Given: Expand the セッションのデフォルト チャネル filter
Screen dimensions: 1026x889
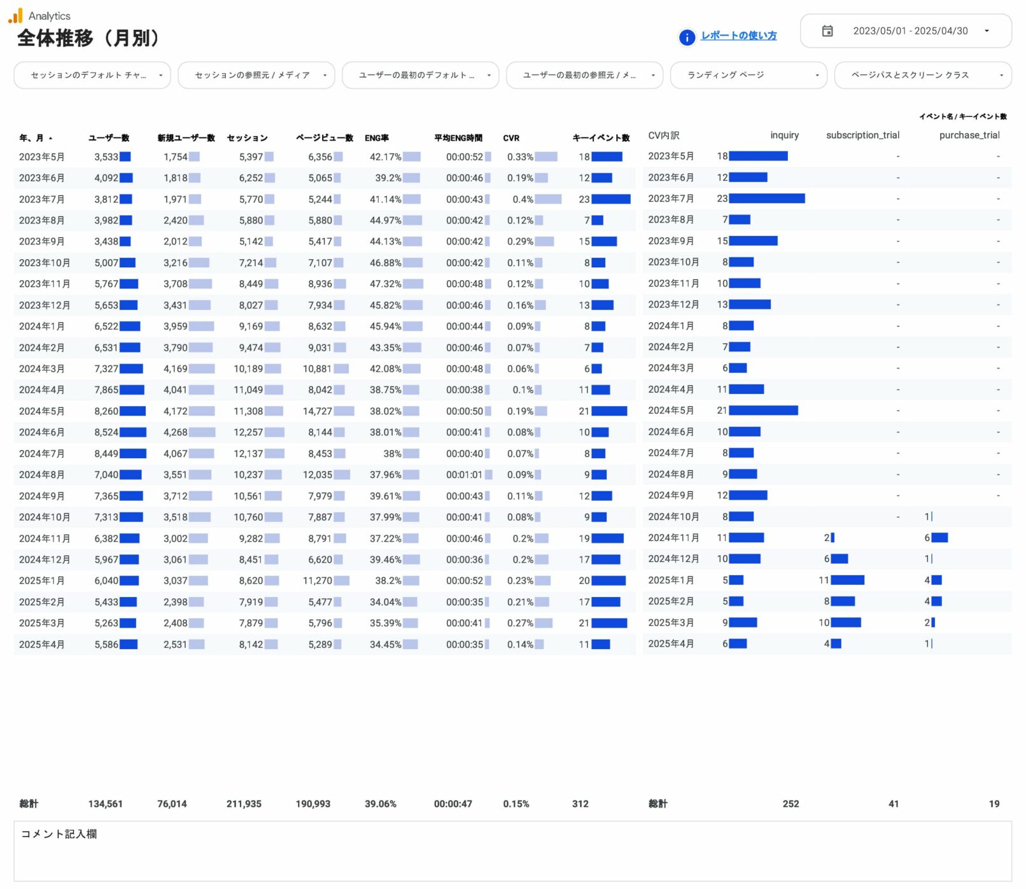Looking at the screenshot, I should tap(92, 75).
